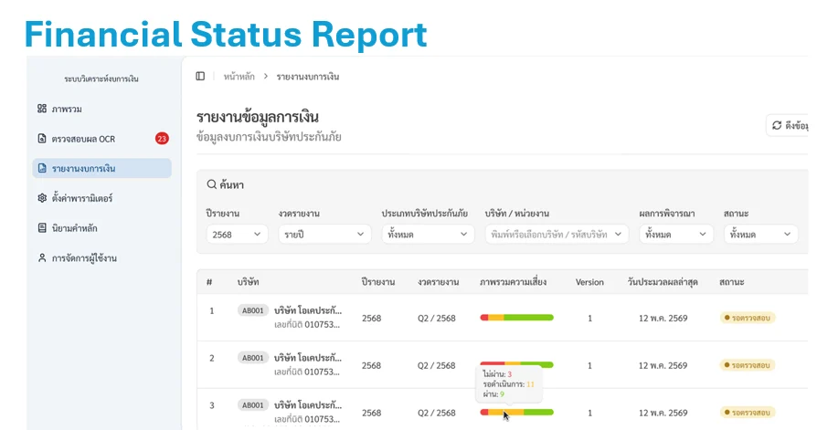Click Q2 / 2568 in row 3
817x430 pixels.
437,413
